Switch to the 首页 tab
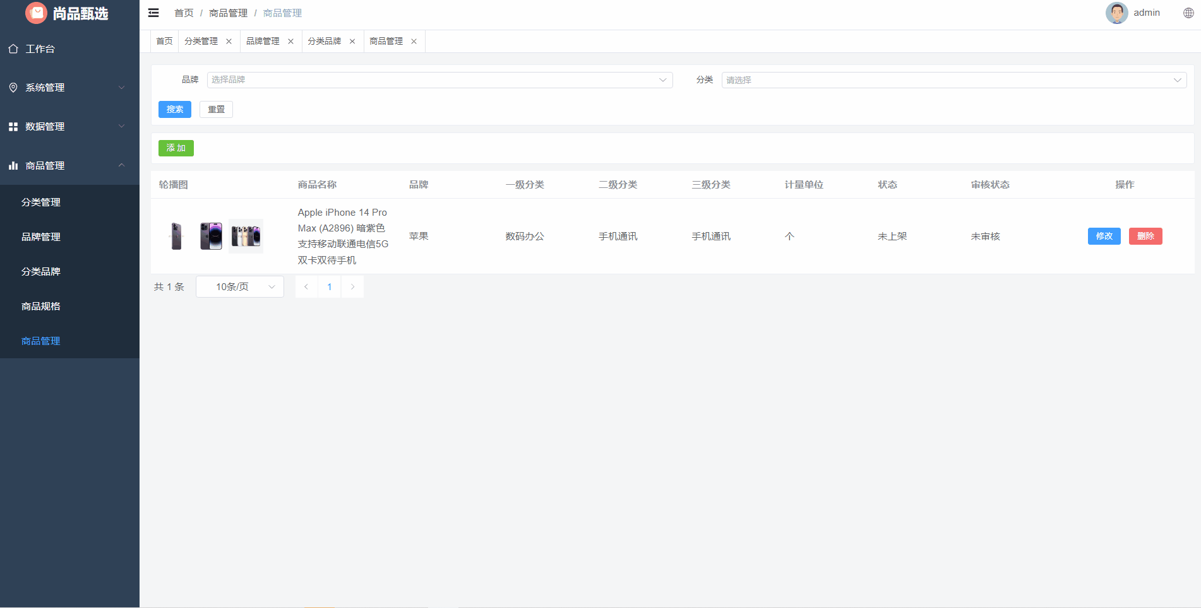Viewport: 1201px width, 608px height. 164,41
